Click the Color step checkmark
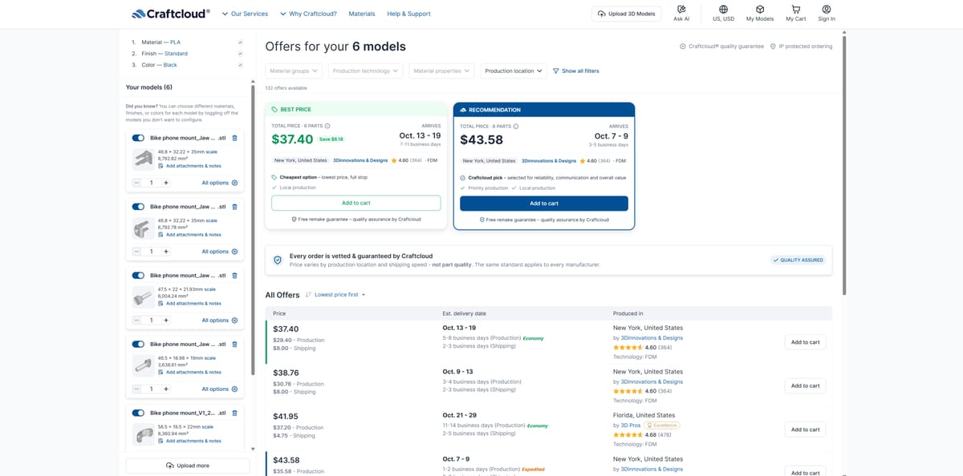 pyautogui.click(x=240, y=65)
